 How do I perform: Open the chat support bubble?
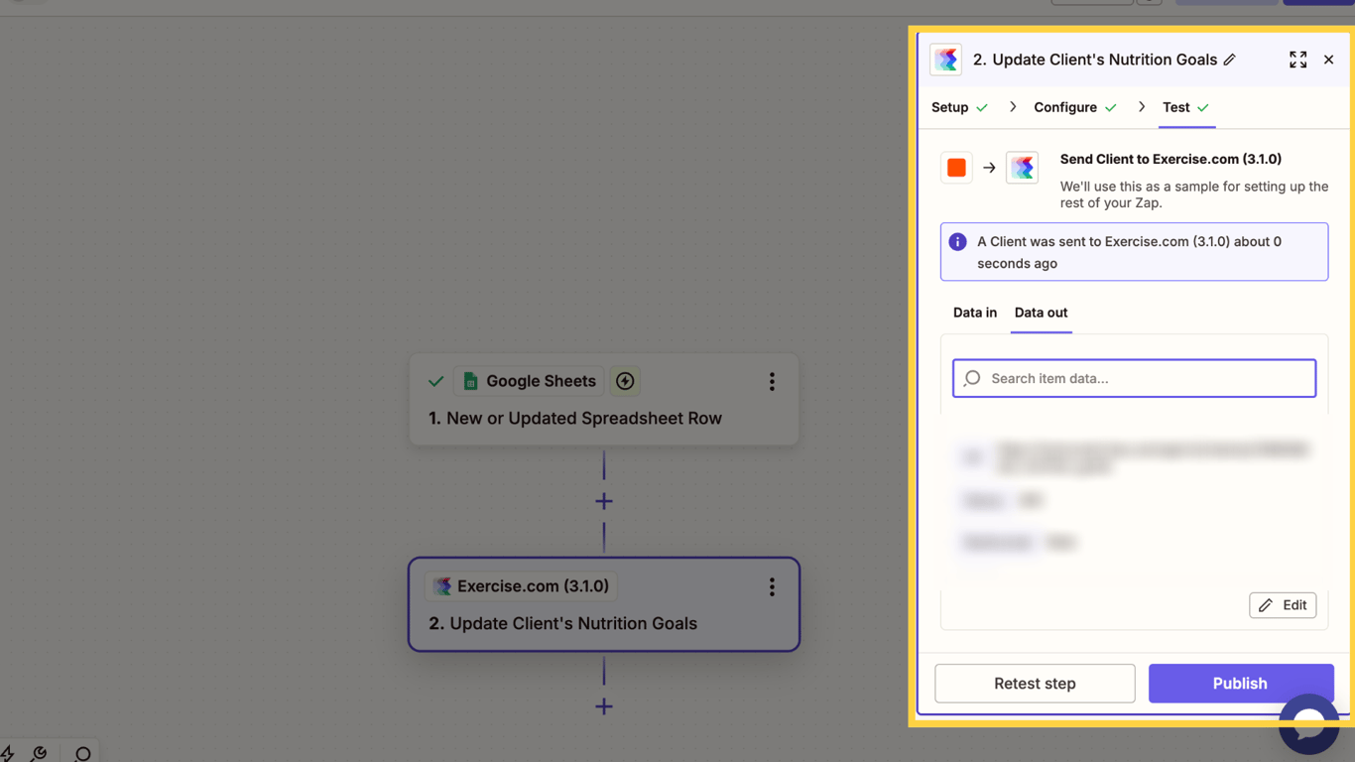1308,723
